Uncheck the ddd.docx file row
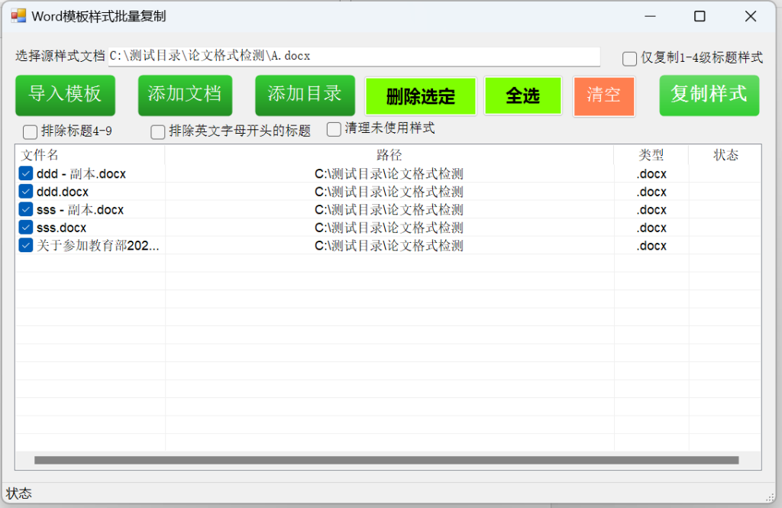Screen dimensions: 782x508 (25, 192)
